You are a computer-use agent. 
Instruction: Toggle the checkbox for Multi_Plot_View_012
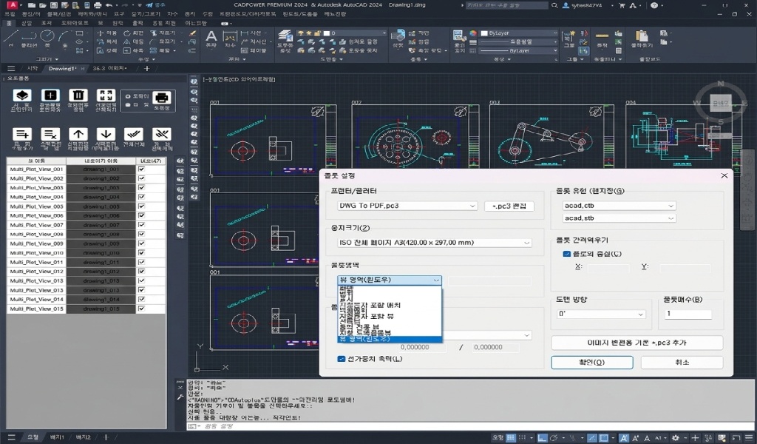pyautogui.click(x=141, y=271)
